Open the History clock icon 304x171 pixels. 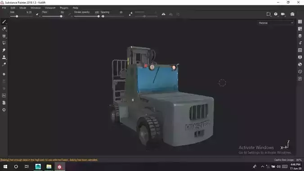tap(300, 72)
